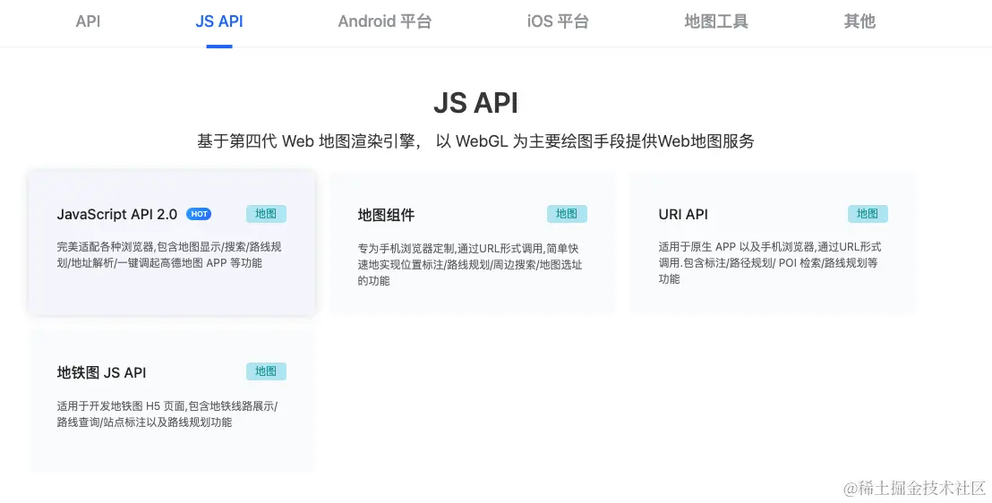Switch to the API tab
The width and height of the screenshot is (992, 503).
88,21
